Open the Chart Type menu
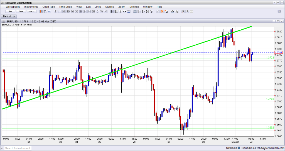The width and height of the screenshot is (285, 151). [x=48, y=7]
